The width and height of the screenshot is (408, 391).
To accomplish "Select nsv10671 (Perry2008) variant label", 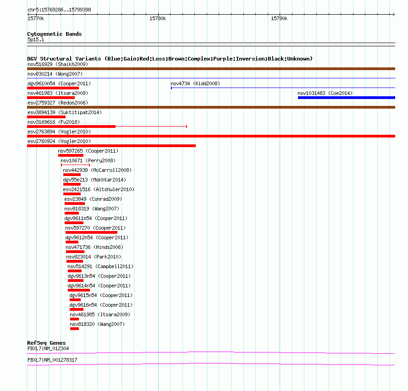I will coord(88,160).
